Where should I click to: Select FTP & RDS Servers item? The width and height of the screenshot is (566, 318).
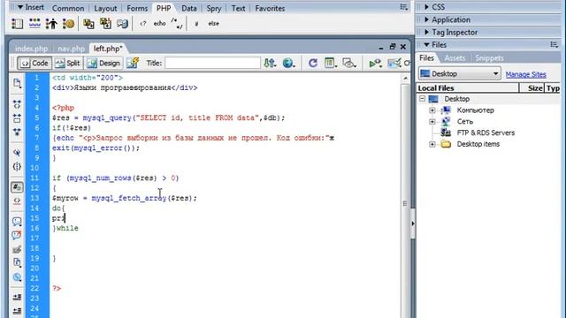tap(486, 132)
